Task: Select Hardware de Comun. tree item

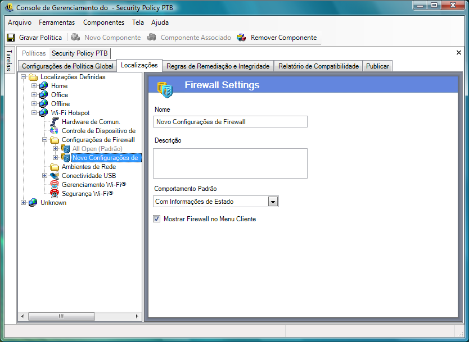Action: pyautogui.click(x=91, y=122)
